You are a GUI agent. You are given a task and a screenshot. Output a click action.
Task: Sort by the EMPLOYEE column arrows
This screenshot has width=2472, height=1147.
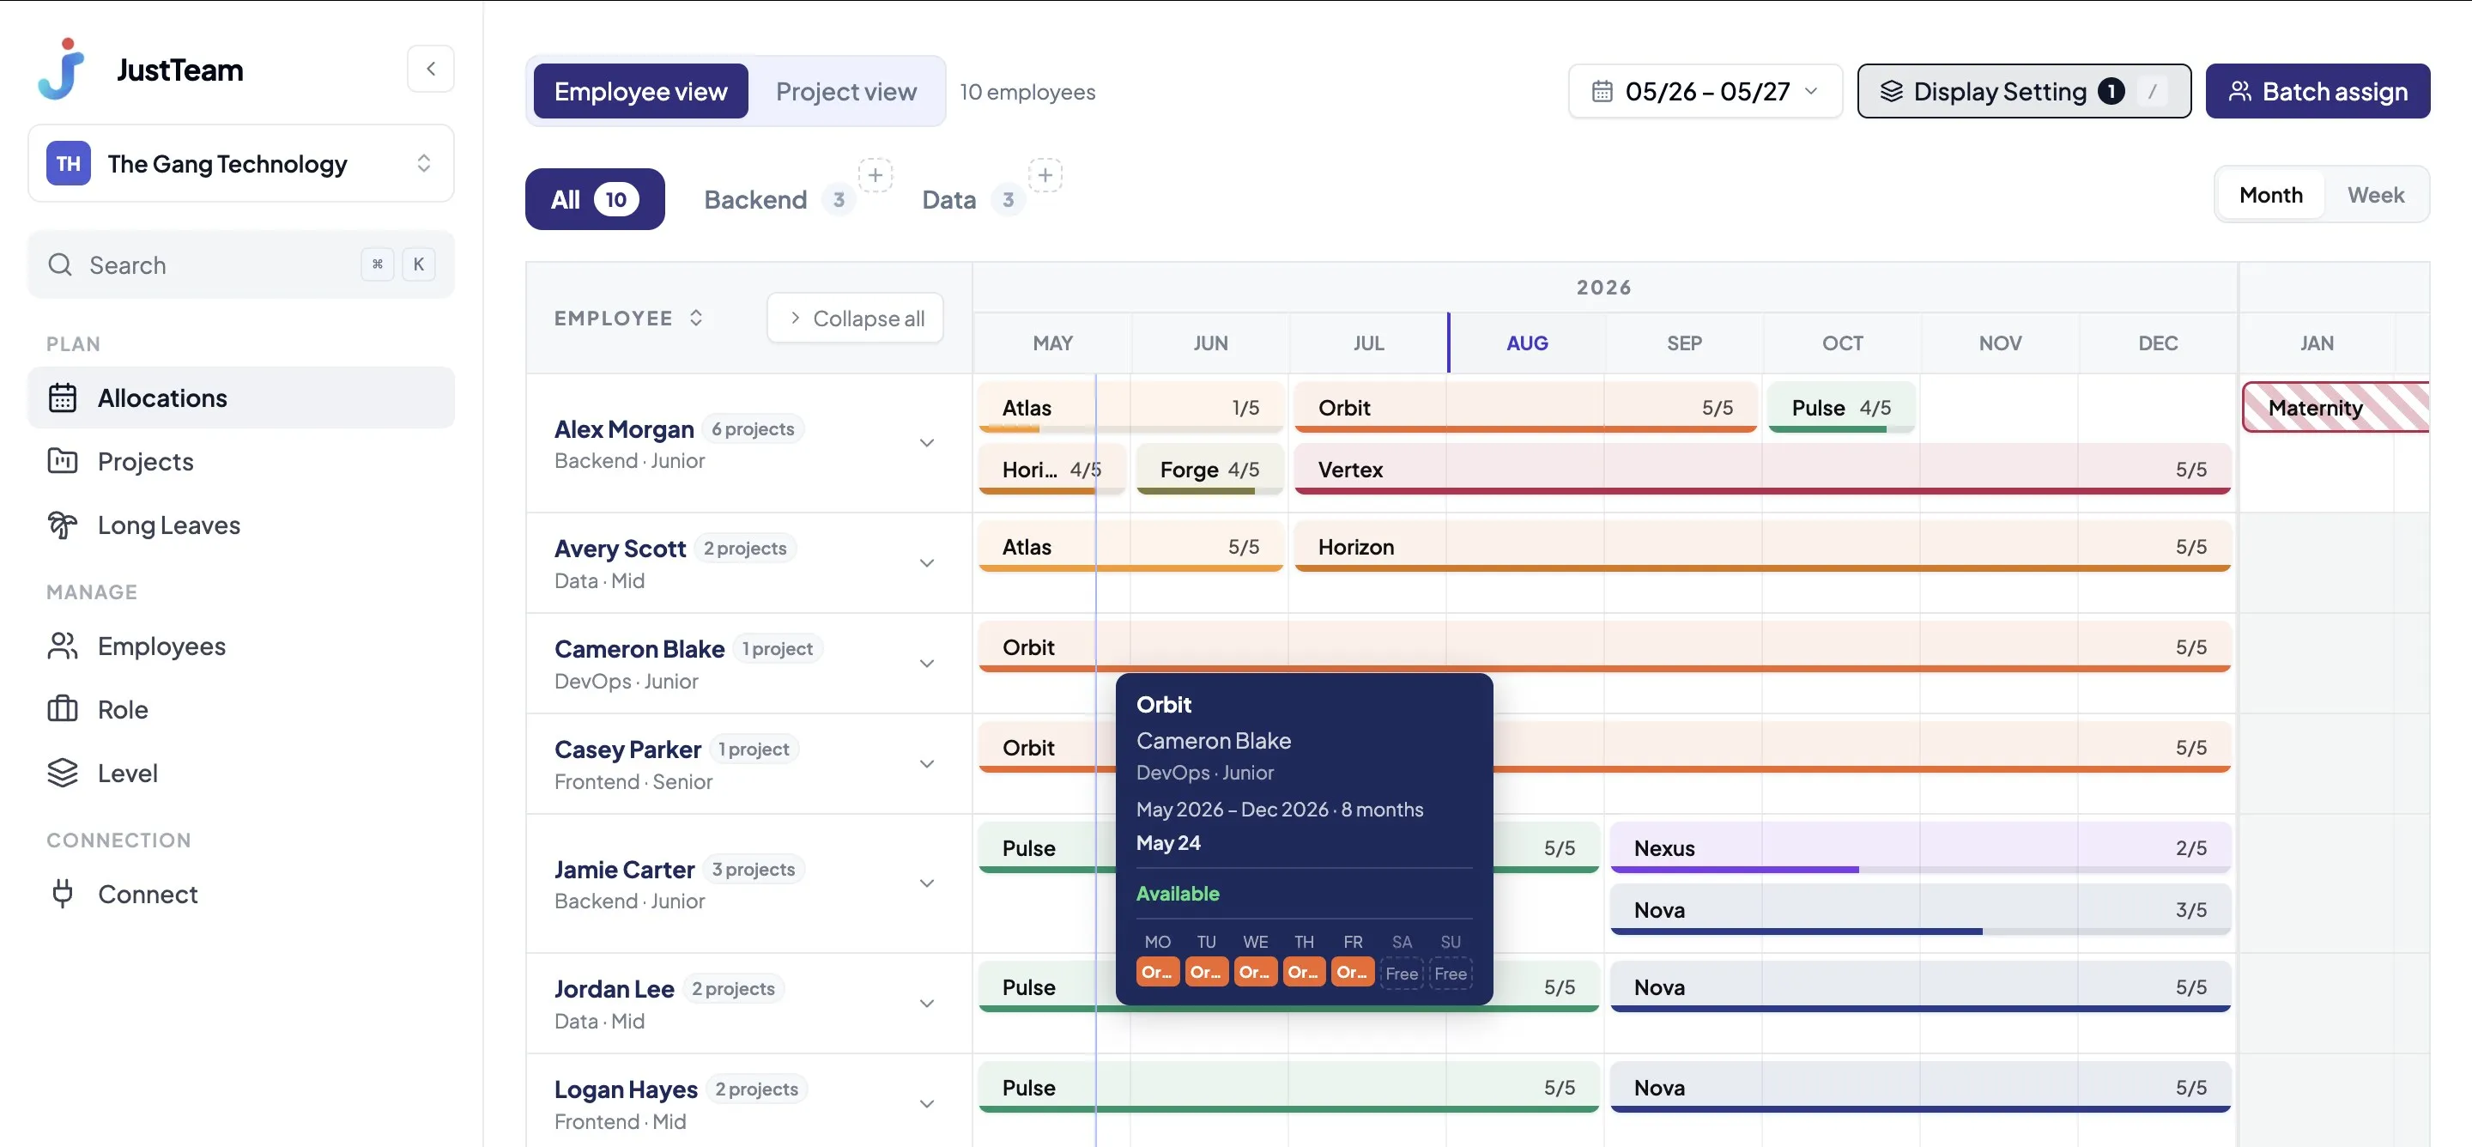[x=696, y=318]
